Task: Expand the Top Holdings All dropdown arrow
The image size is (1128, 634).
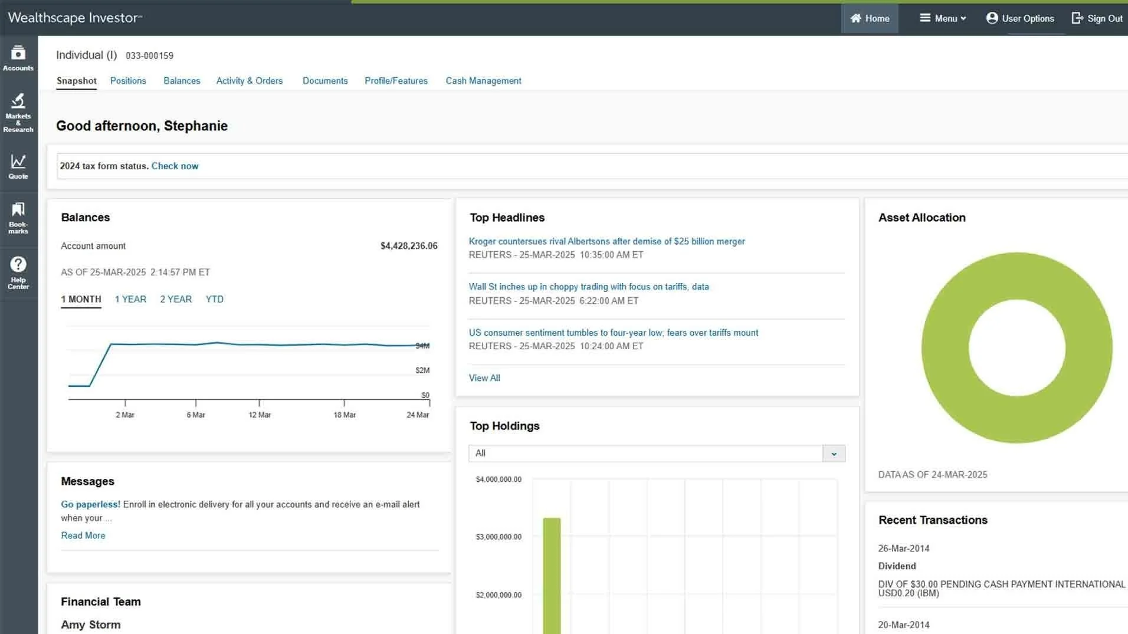Action: (834, 454)
